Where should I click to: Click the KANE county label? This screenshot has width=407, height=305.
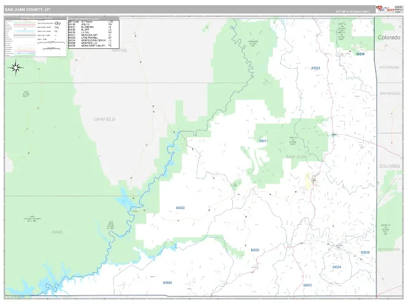pyautogui.click(x=57, y=232)
